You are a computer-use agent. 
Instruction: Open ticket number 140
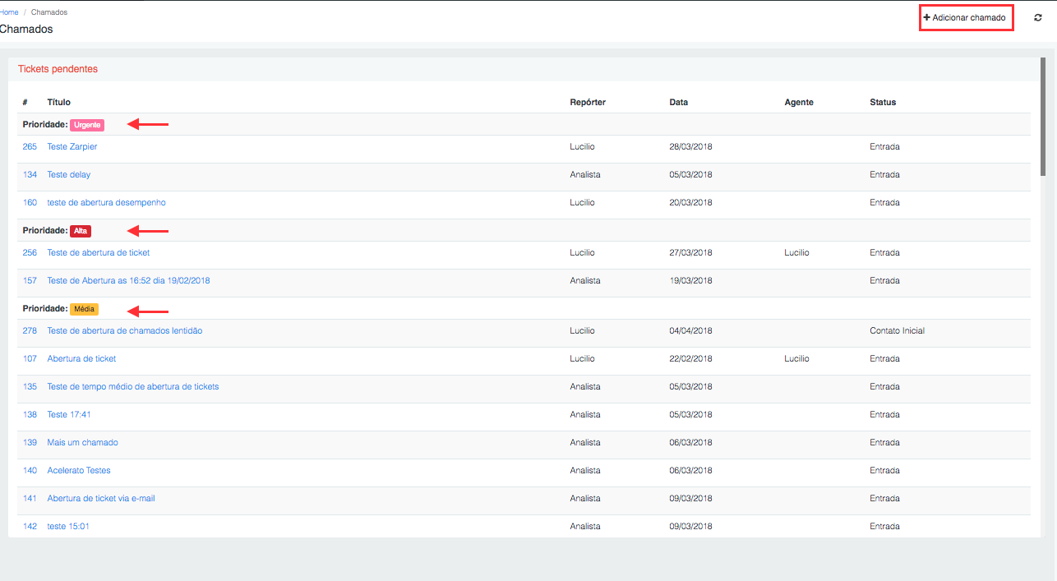click(30, 470)
